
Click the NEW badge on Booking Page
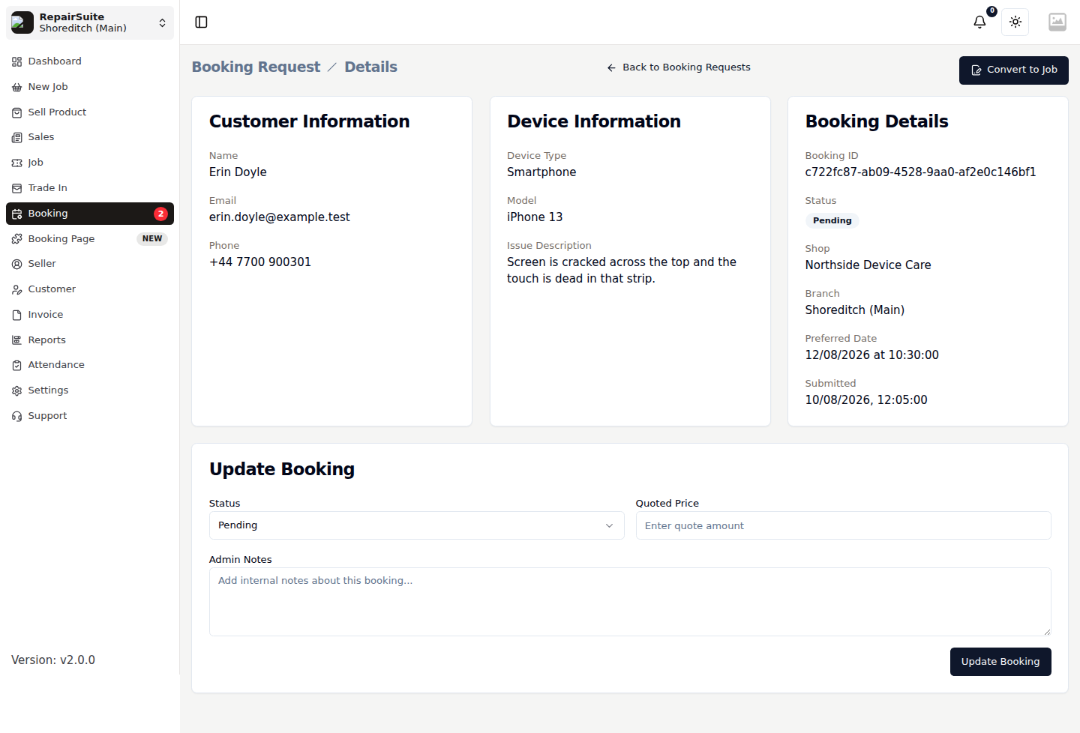click(x=152, y=239)
